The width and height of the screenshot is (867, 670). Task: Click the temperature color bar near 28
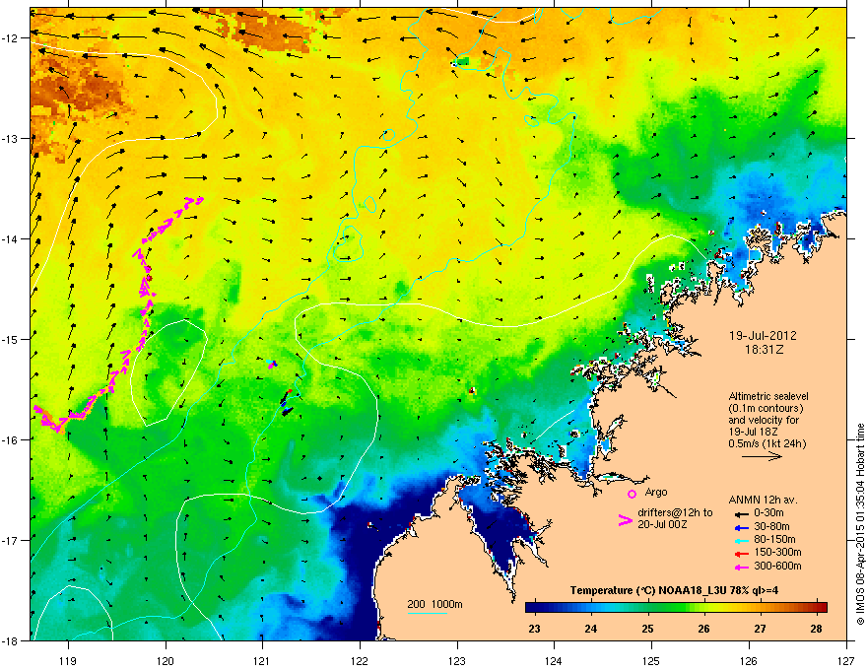pos(817,608)
